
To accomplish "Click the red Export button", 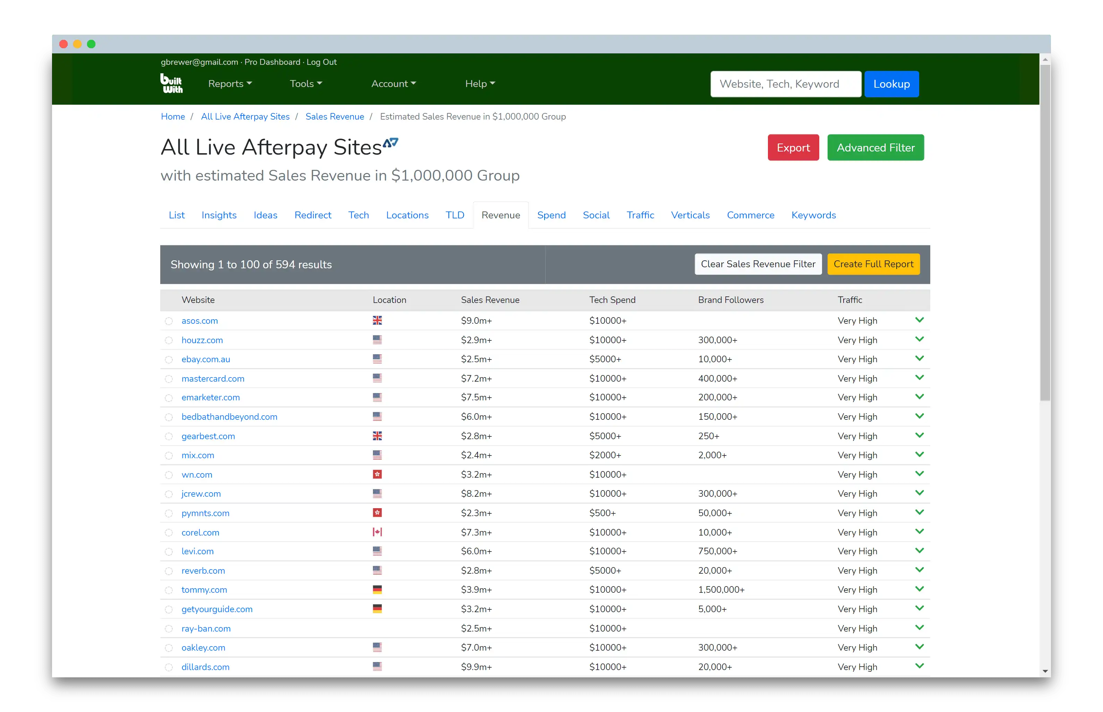I will [x=793, y=147].
